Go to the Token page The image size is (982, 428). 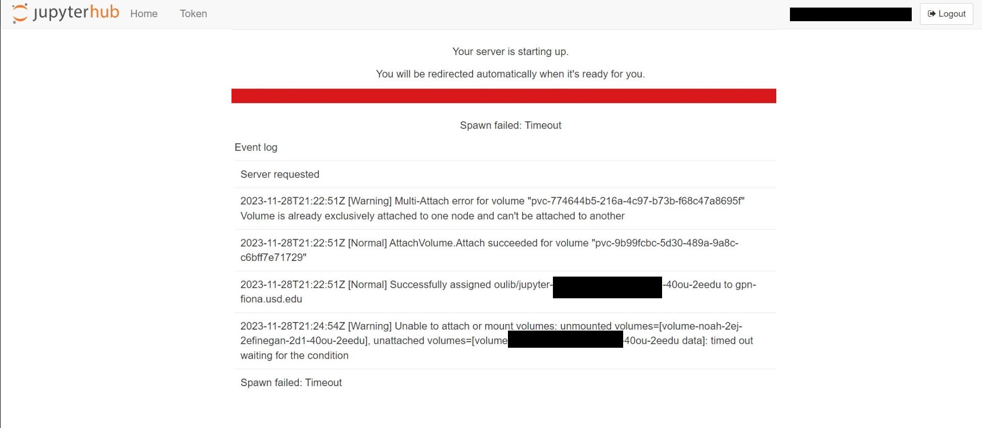(193, 14)
